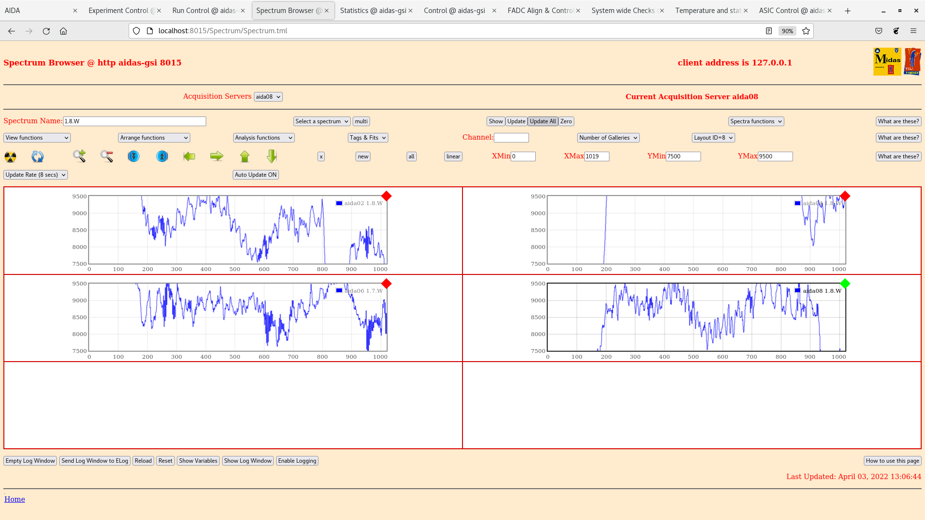
Task: Follow the Home link
Action: pos(14,499)
